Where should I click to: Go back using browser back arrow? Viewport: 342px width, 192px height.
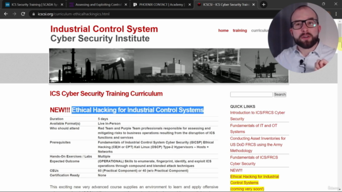point(6,14)
